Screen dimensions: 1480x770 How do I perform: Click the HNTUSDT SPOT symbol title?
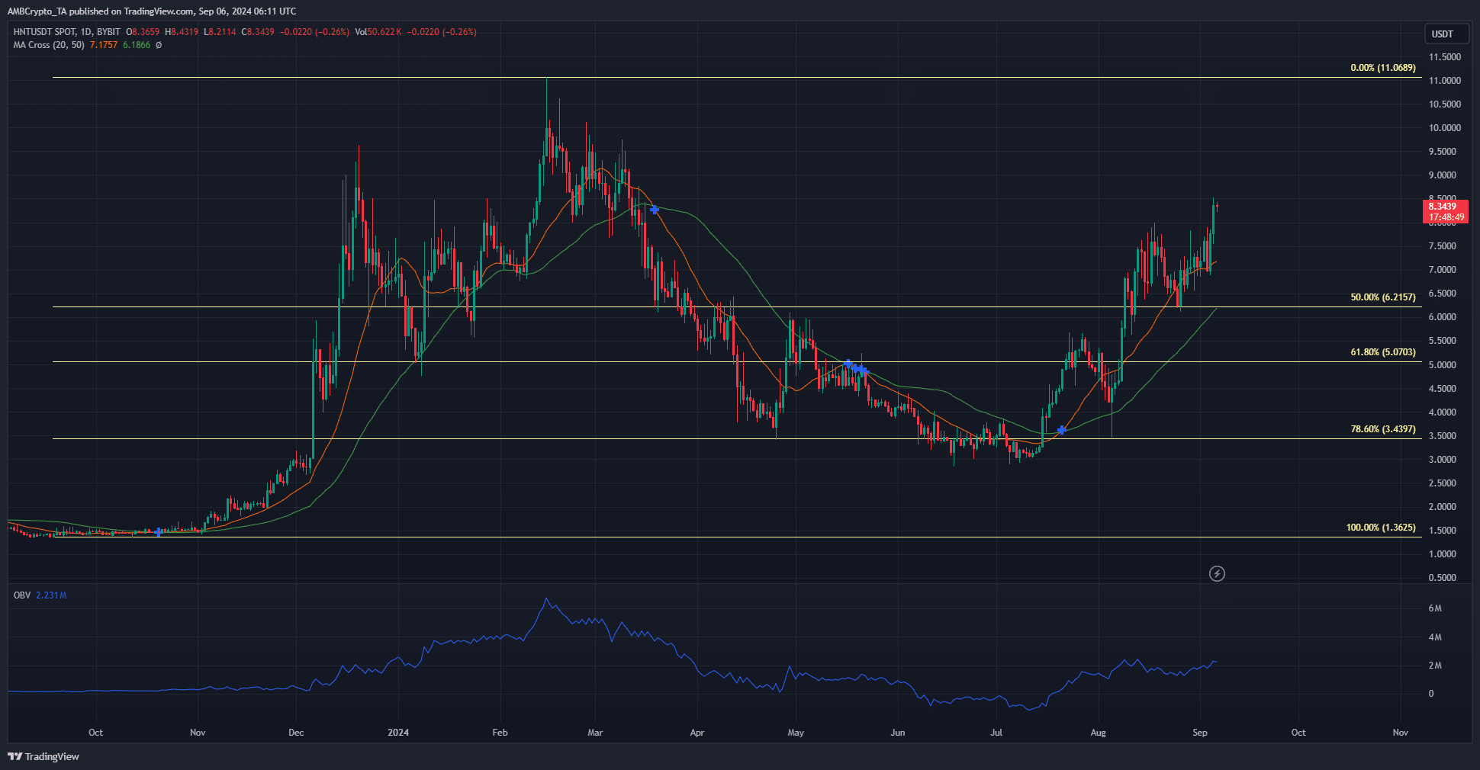click(45, 32)
